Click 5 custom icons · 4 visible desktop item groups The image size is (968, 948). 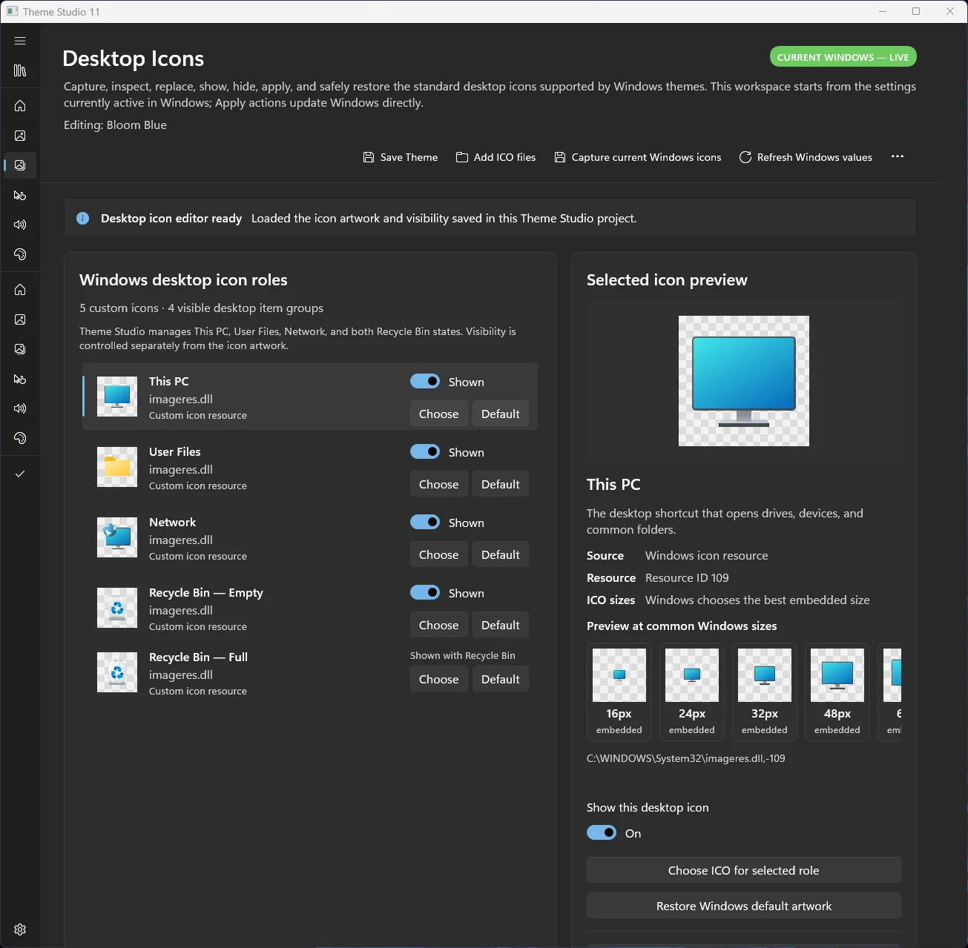(x=202, y=308)
